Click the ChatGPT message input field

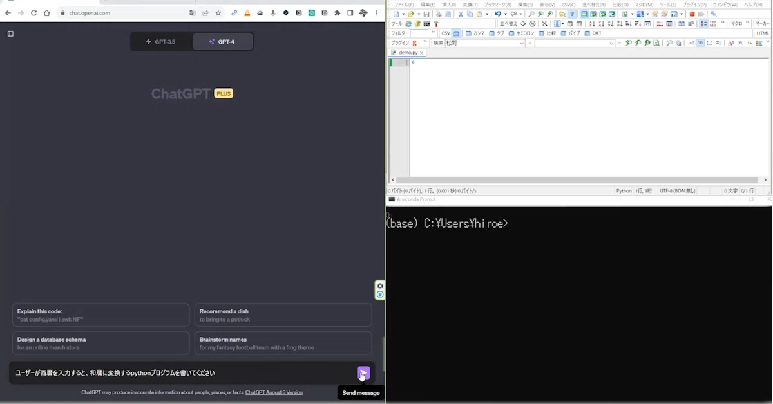(x=184, y=373)
